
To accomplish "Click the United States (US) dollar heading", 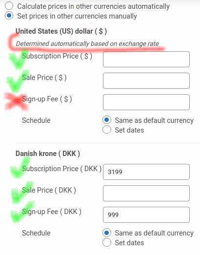I will click(61, 31).
